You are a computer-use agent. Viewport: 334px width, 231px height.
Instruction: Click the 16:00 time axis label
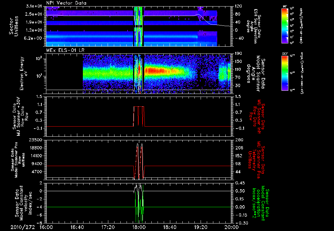[x=46, y=227]
